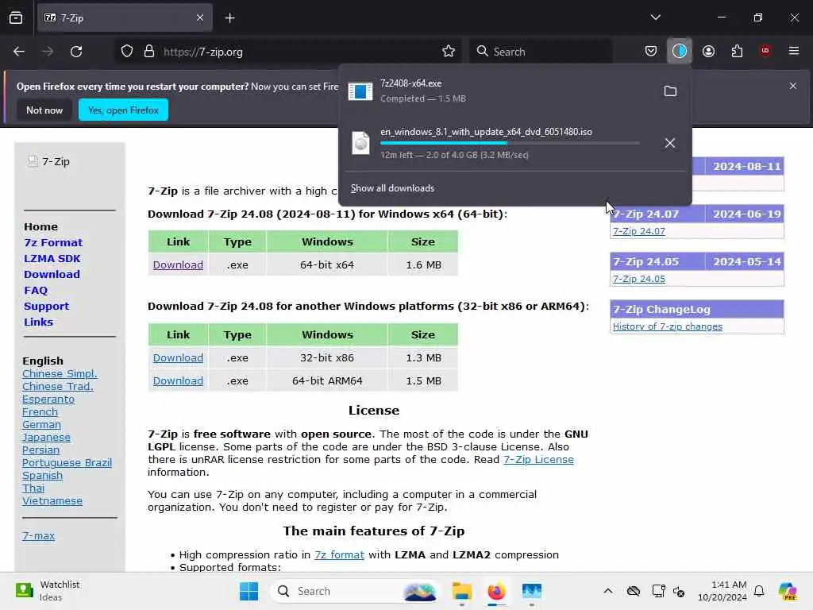
Task: Open File Explorer from taskbar
Action: click(x=461, y=591)
